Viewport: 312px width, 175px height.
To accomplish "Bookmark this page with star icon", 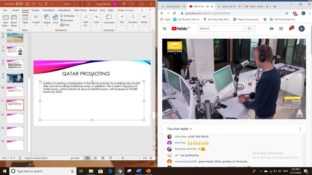I will [x=287, y=13].
